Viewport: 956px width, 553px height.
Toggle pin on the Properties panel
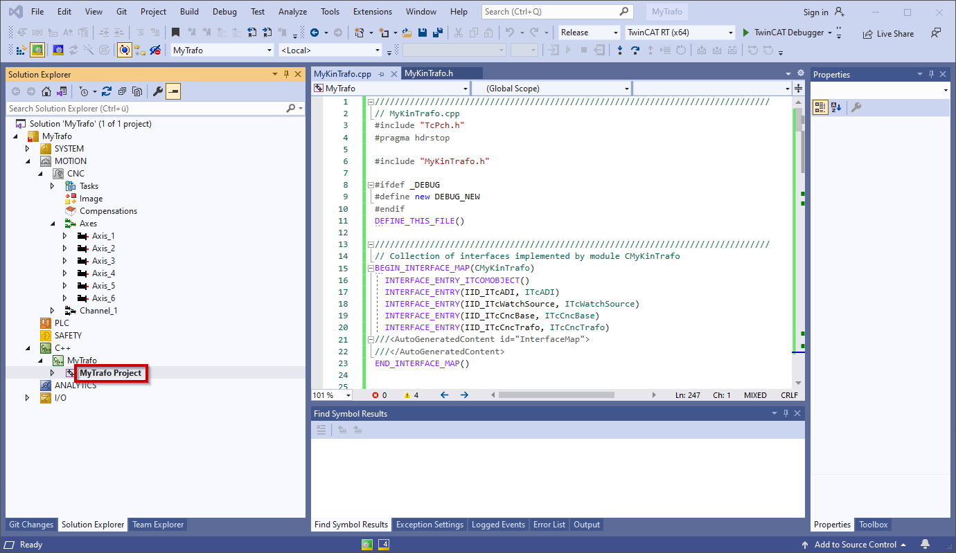932,74
